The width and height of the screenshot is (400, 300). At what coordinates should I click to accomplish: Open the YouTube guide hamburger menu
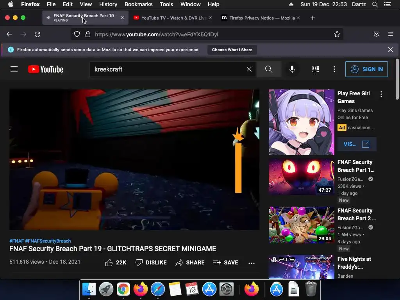(x=14, y=69)
